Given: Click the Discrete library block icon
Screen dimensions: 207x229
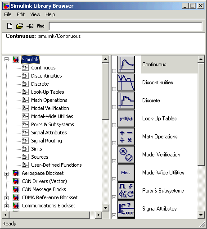Looking at the screenshot, I should [126, 101].
